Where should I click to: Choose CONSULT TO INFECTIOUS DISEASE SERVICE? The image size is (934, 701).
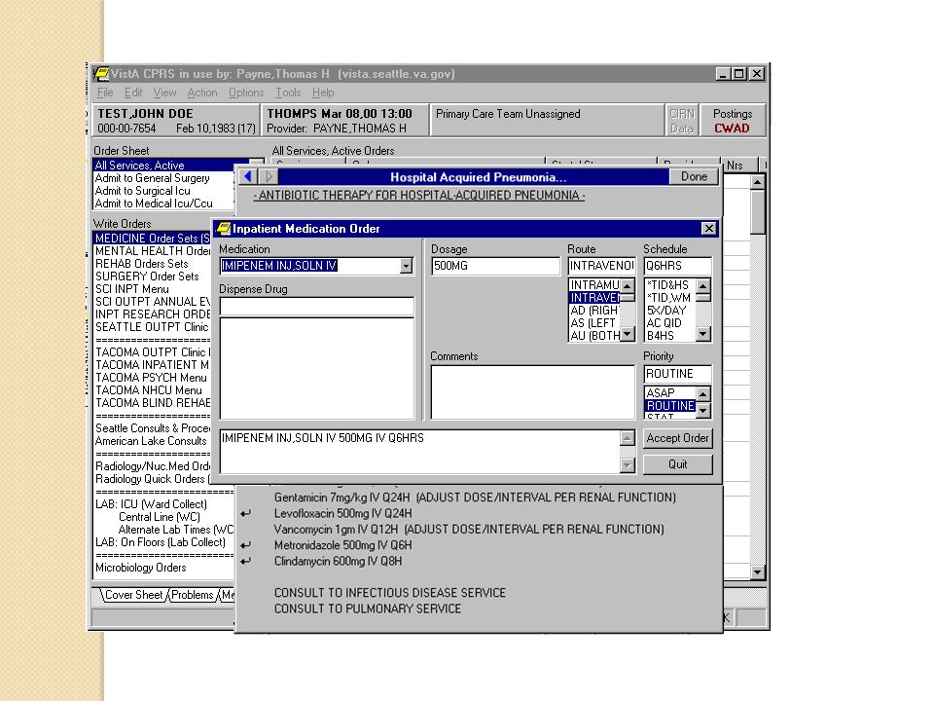(389, 593)
